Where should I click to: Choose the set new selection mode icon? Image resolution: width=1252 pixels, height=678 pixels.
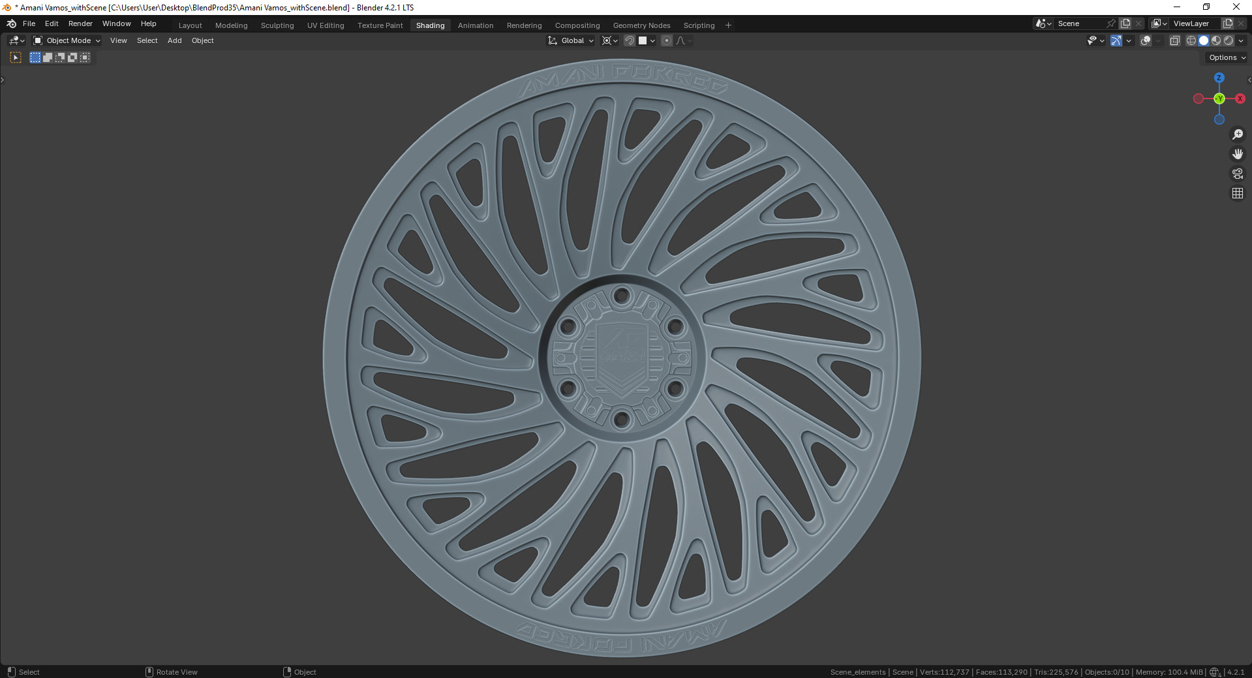pyautogui.click(x=35, y=57)
